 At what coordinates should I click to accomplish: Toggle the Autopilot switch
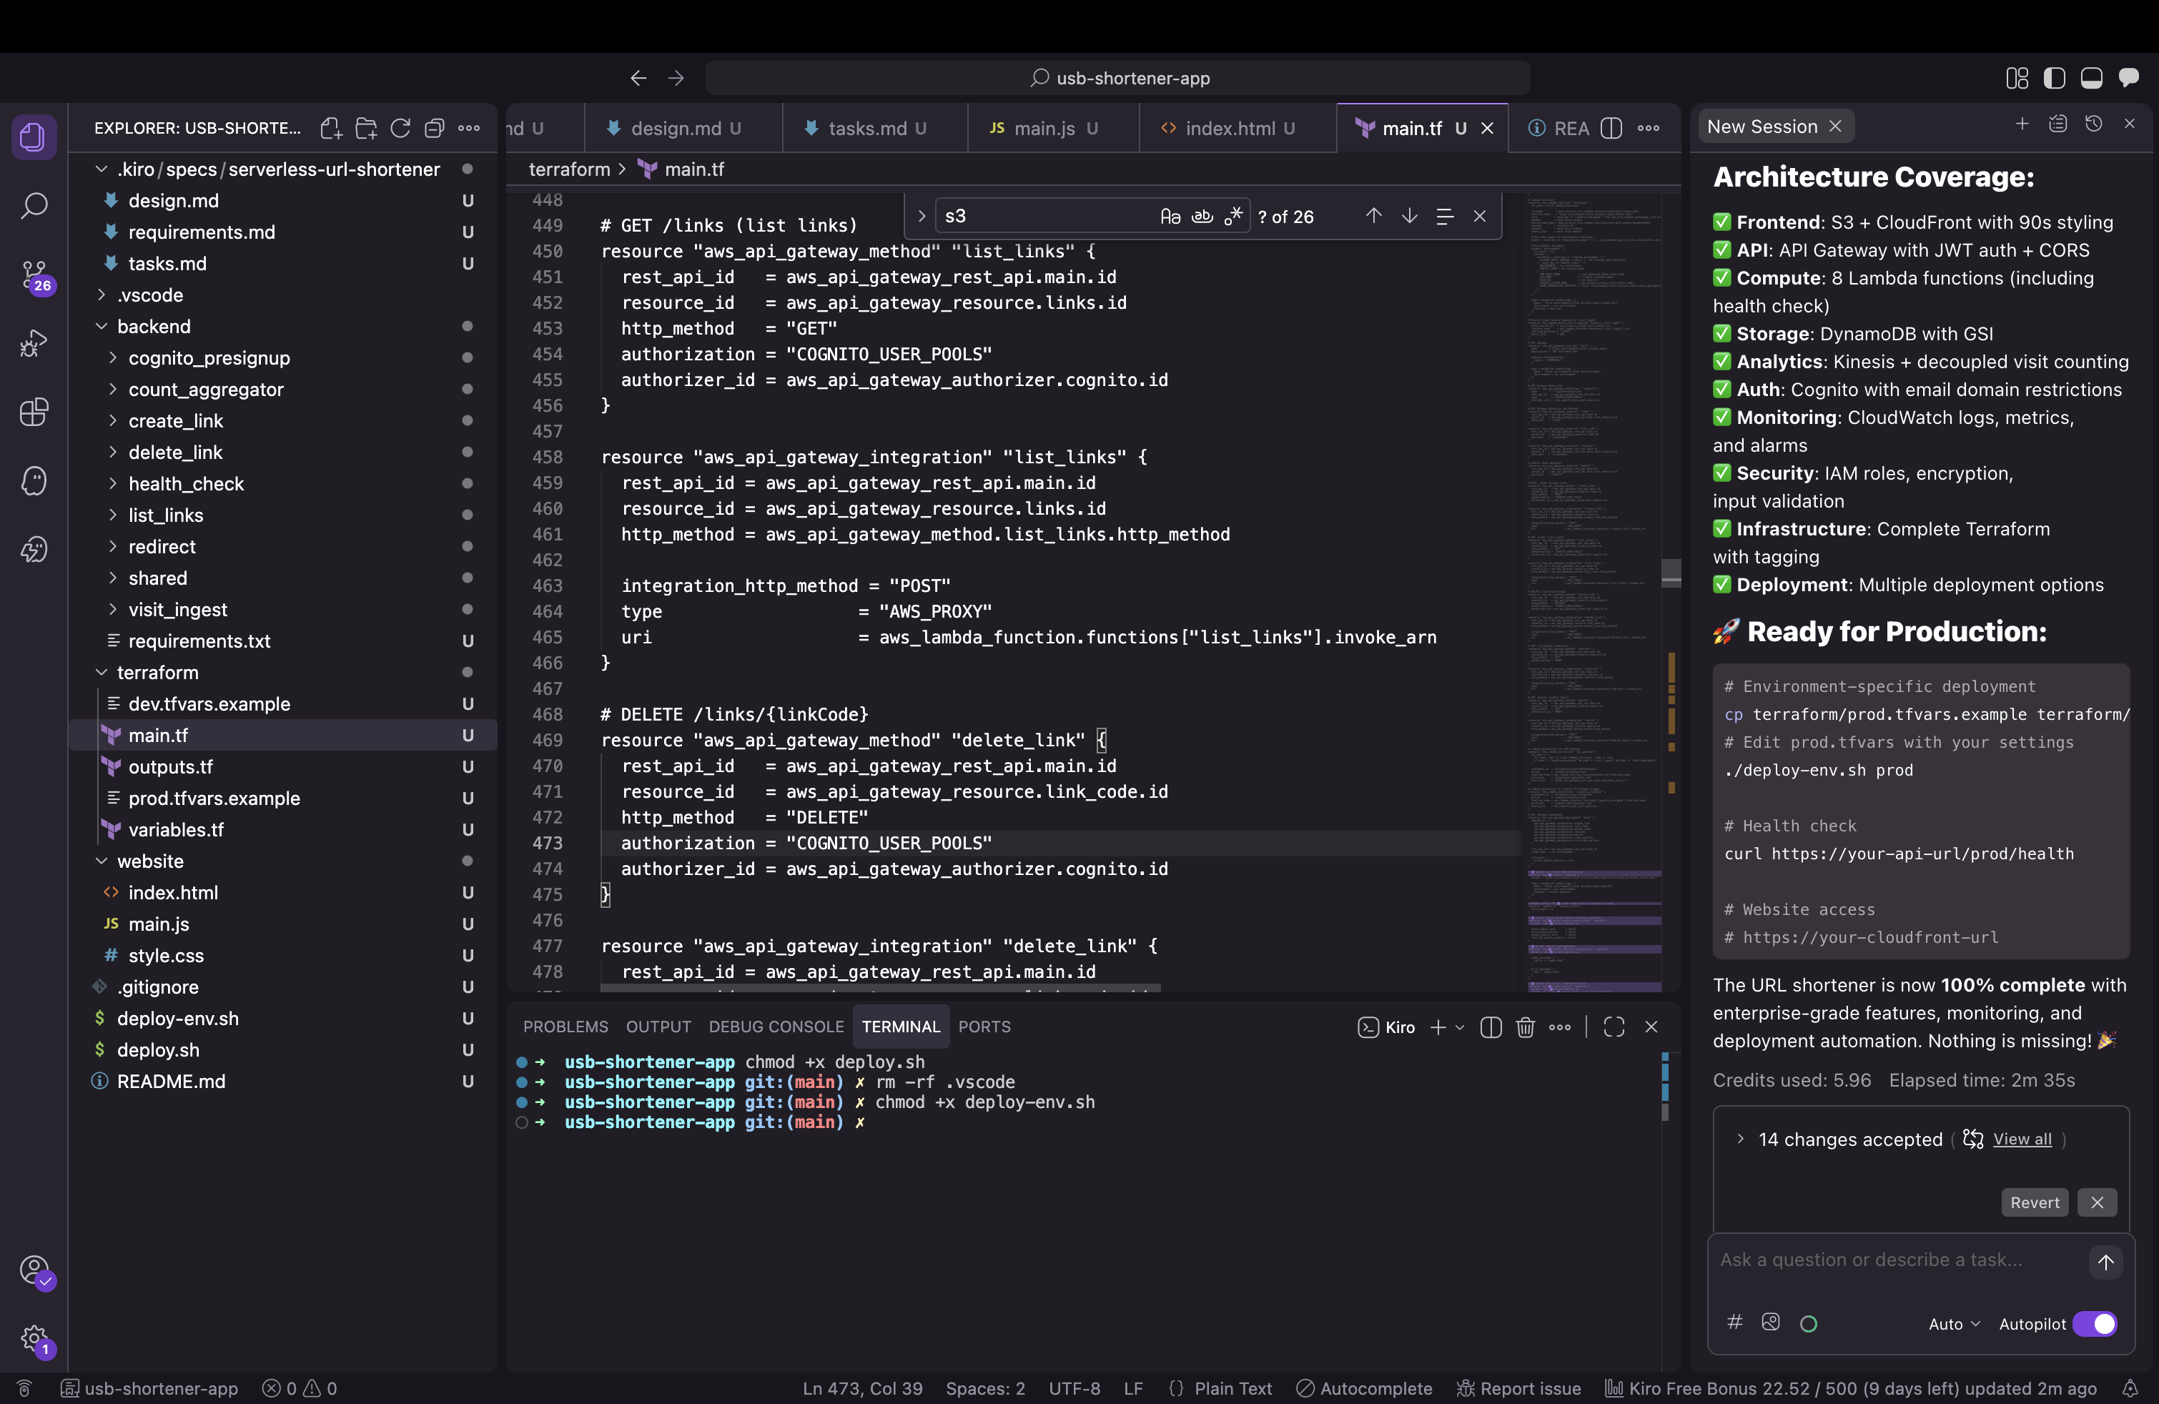click(x=2095, y=1324)
